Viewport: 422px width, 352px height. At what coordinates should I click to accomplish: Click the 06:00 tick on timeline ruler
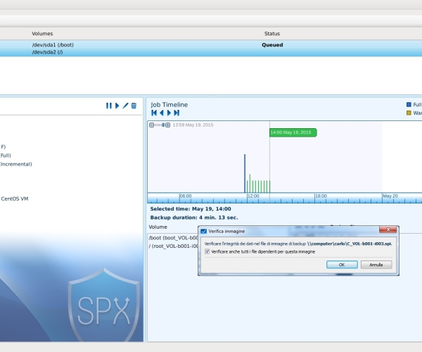186,196
